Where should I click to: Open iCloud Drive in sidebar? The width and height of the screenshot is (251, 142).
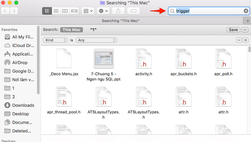pos(19,46)
